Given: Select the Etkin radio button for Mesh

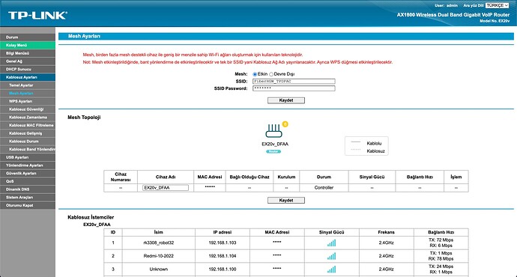Looking at the screenshot, I should [255, 74].
